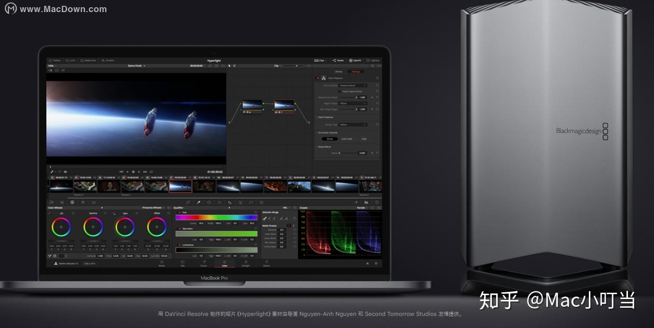Open the Keyframes panel icon

(x=356, y=202)
